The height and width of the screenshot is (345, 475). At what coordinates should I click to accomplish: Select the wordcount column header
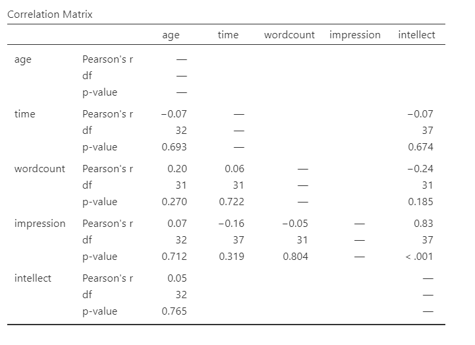289,35
